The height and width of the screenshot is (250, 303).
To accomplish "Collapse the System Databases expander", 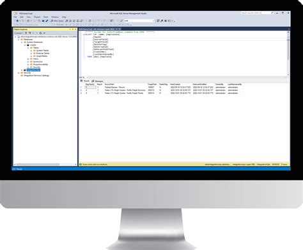I will click(22, 42).
